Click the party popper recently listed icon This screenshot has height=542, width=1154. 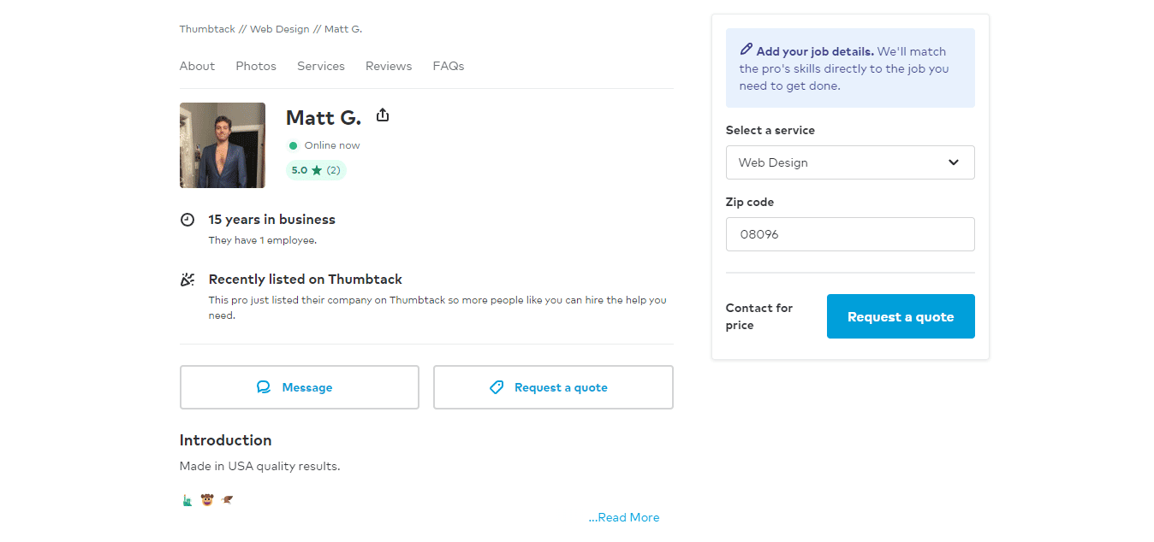[187, 280]
